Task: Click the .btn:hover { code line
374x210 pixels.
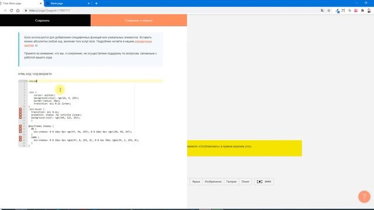Action: [x=36, y=109]
